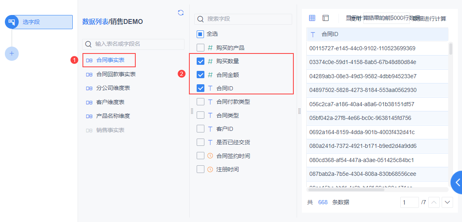The width and height of the screenshot is (462, 222).
Task: Click row 04897502-5828-4273-8184-553aa0562930
Action: tap(377, 90)
